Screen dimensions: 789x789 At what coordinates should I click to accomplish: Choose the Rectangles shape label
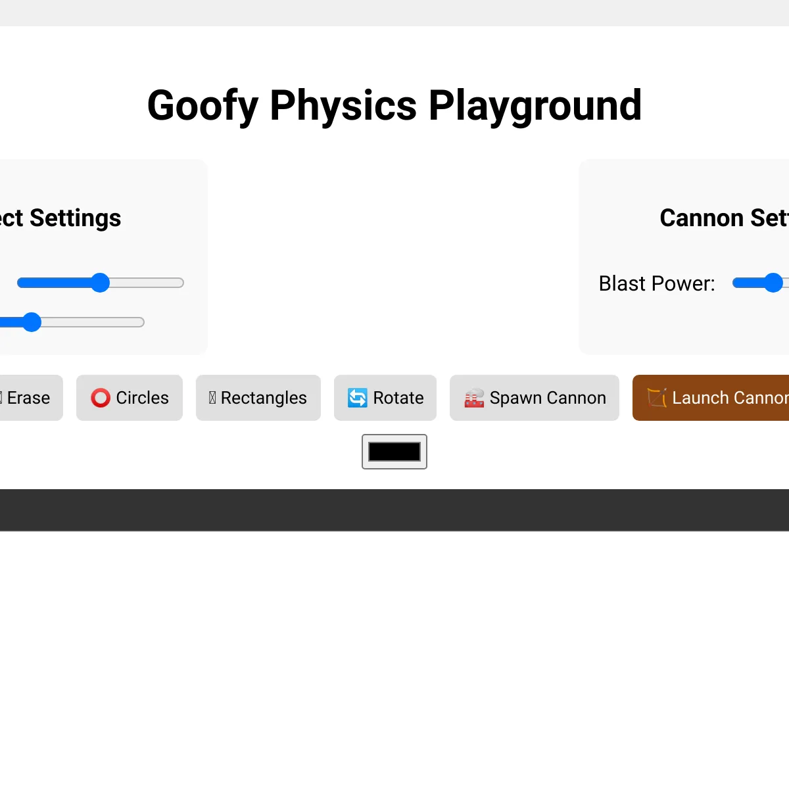pos(264,398)
